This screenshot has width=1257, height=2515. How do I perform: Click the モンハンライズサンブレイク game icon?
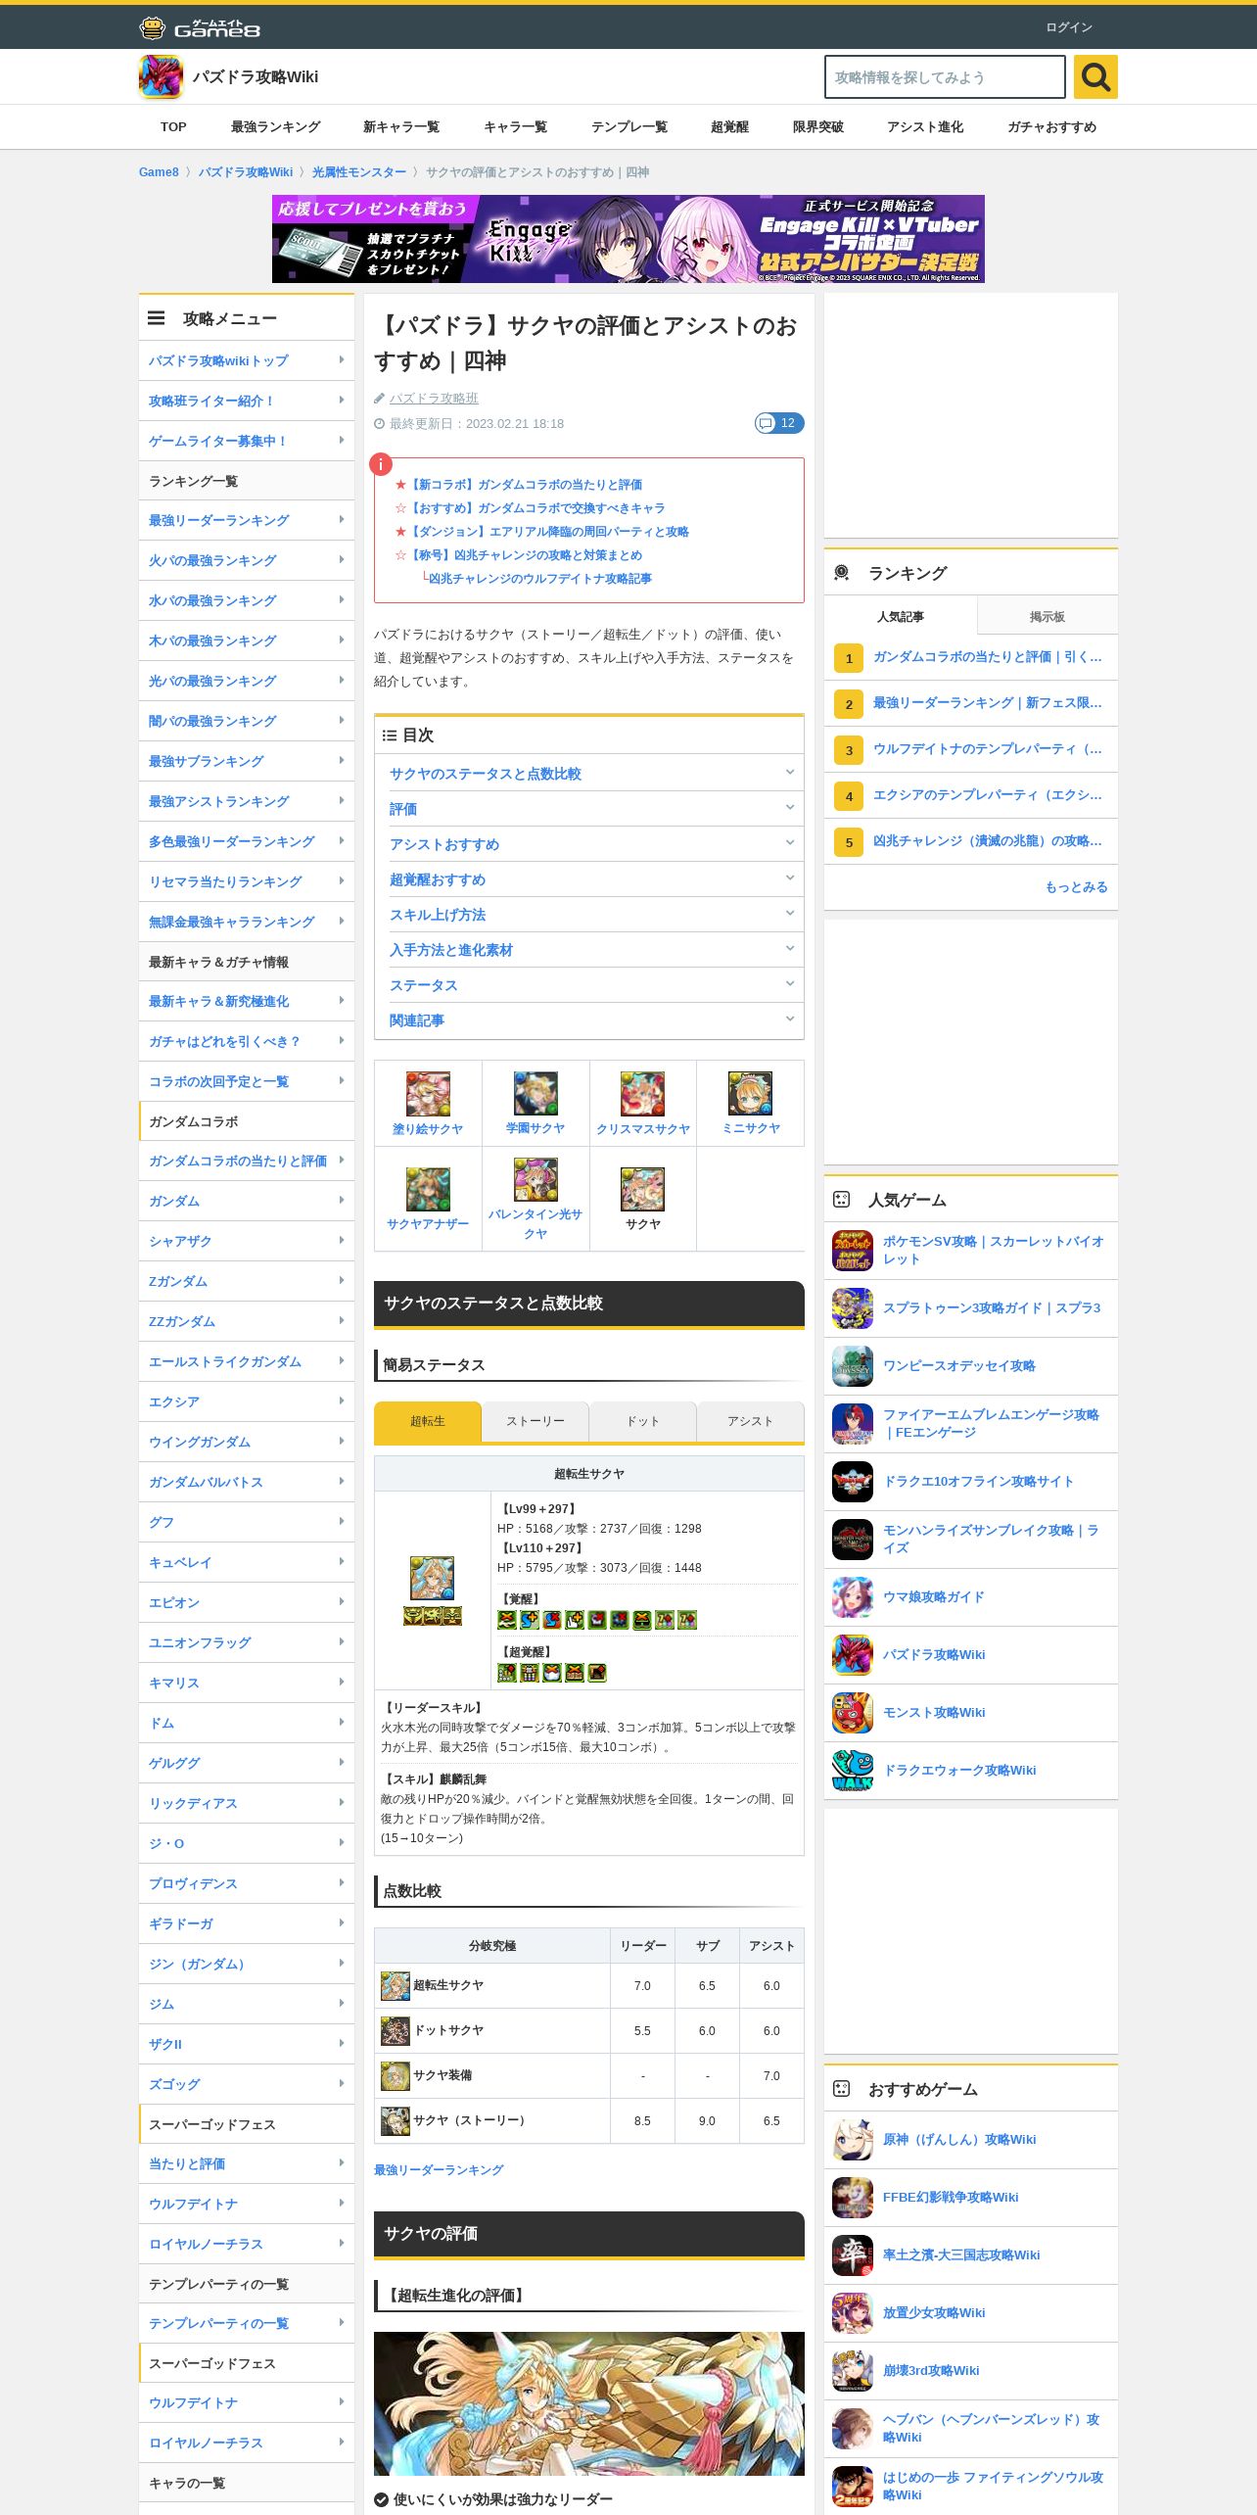point(853,1540)
